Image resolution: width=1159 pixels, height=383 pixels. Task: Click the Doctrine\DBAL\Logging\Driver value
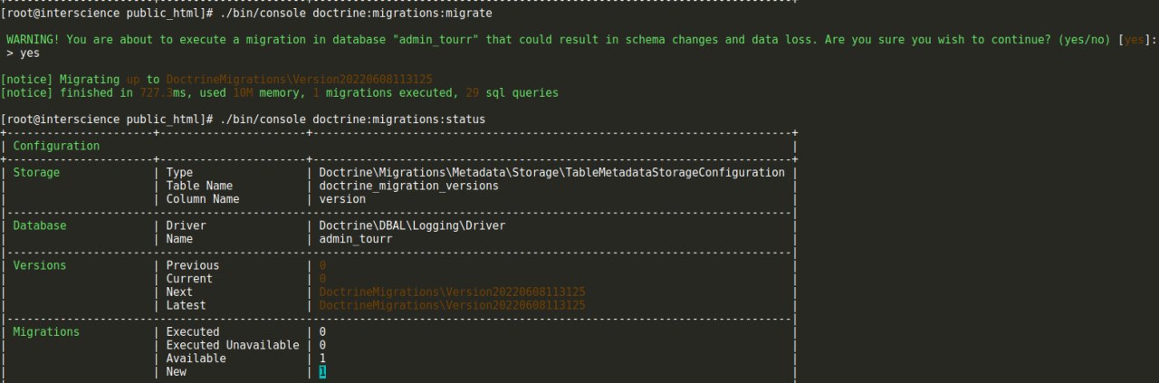(412, 225)
